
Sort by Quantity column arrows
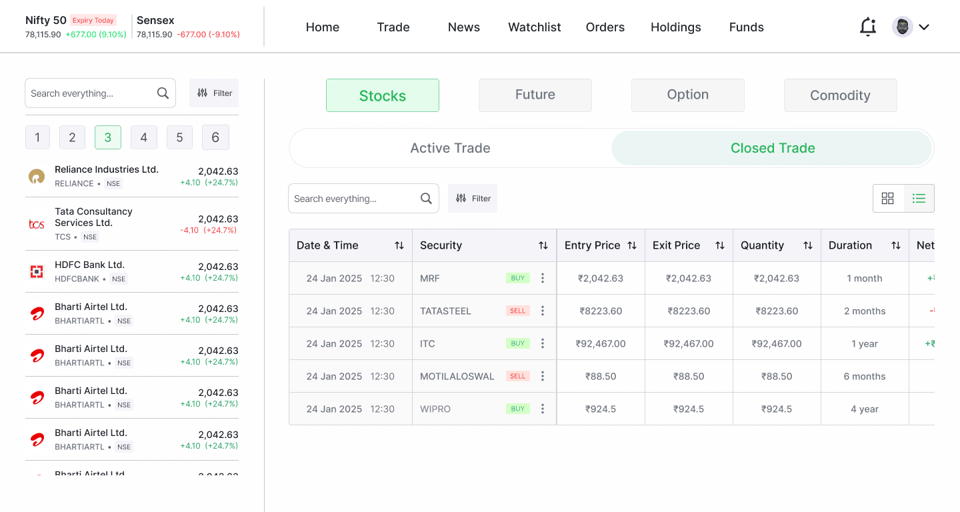[x=808, y=245]
